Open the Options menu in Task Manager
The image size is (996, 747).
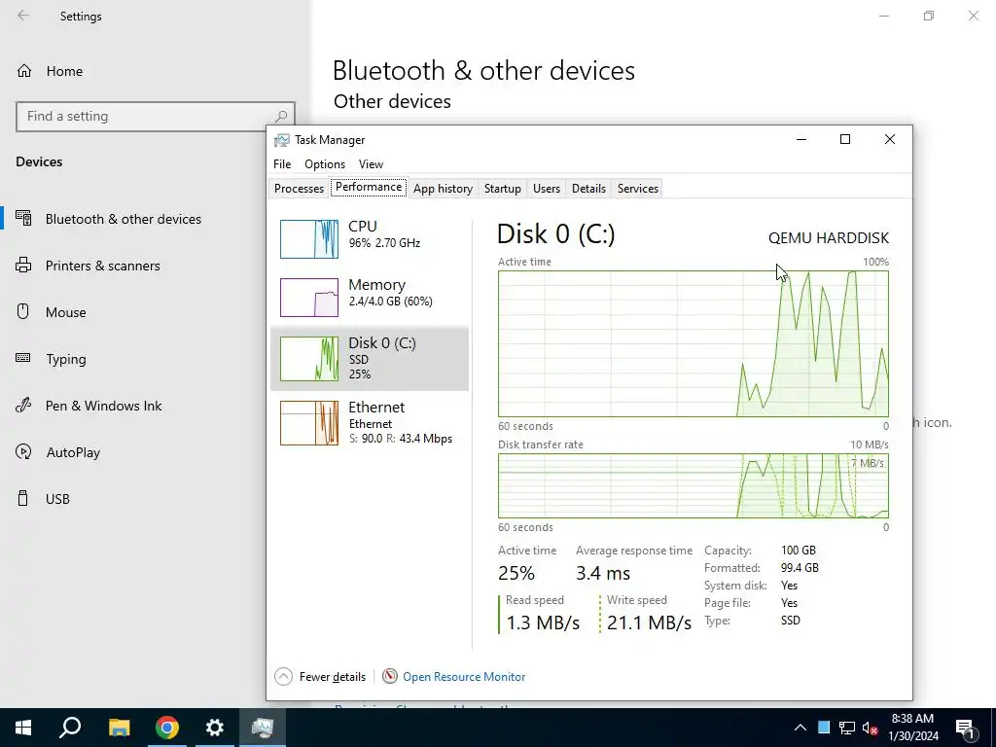pyautogui.click(x=325, y=163)
